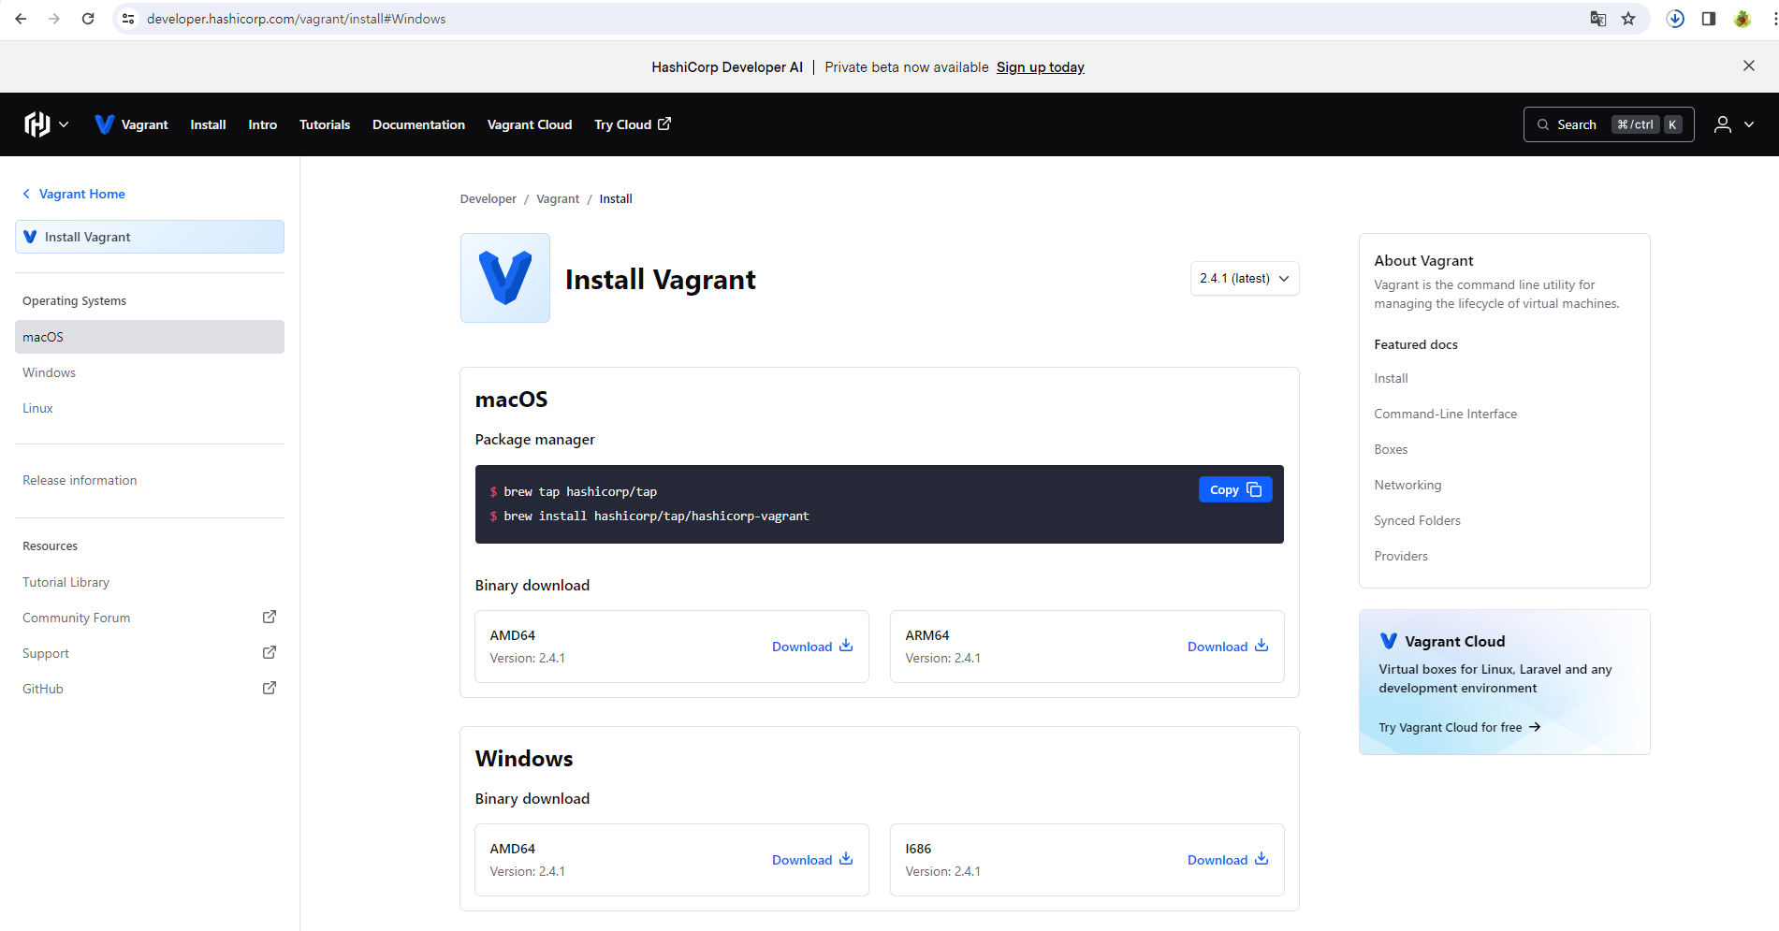Click the translate page icon
This screenshot has height=931, width=1779.
[x=1598, y=19]
